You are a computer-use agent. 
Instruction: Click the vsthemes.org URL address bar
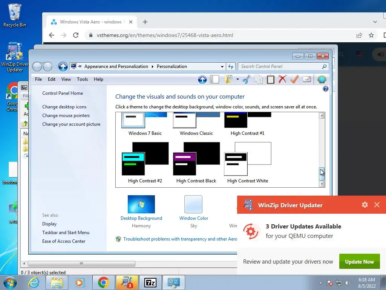(x=165, y=35)
